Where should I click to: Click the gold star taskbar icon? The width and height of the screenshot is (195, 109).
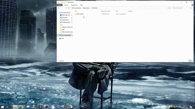pyautogui.click(x=41, y=107)
